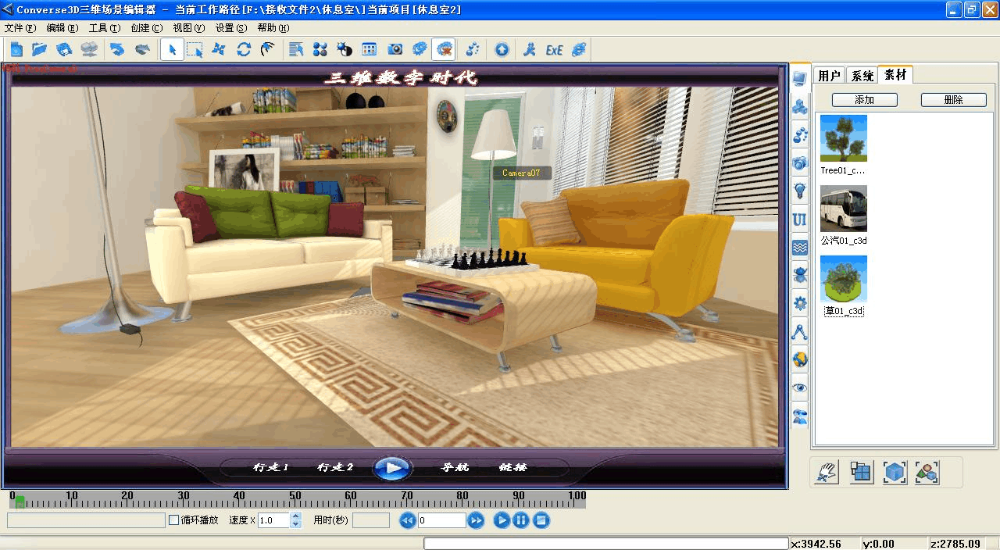Click the timeline pause button
The height and width of the screenshot is (550, 1000).
[522, 520]
